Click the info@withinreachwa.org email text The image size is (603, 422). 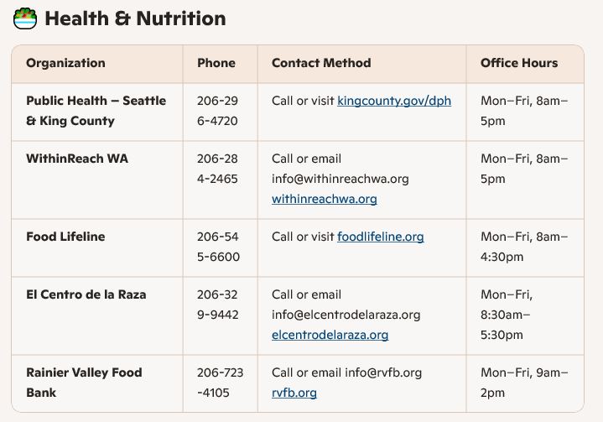[340, 179]
